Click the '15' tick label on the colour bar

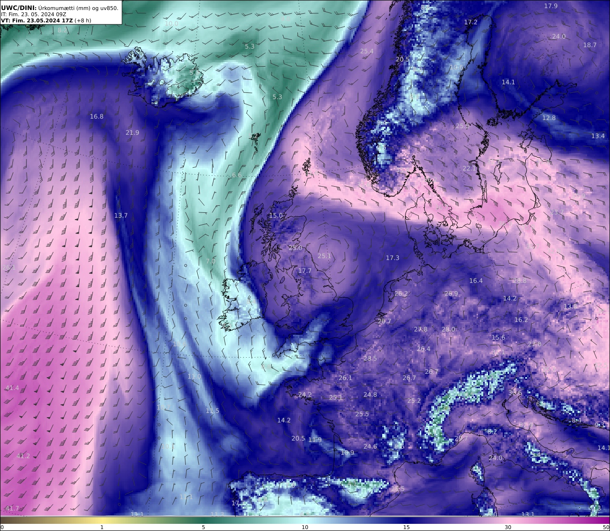pos(407,527)
